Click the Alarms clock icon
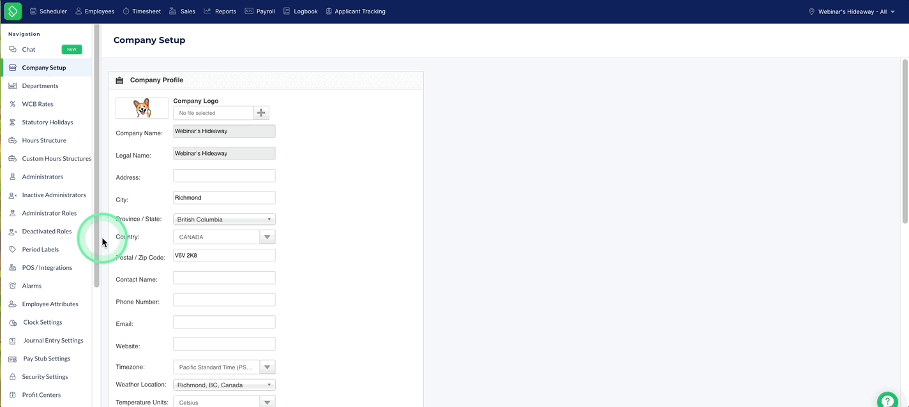The image size is (909, 407). tap(12, 286)
